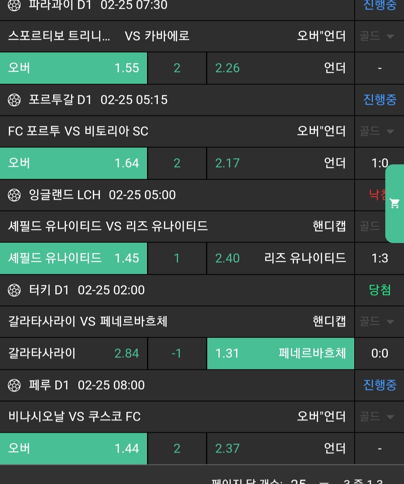Viewport: 404px width, 484px height.
Task: Open the shopping cart side tab
Action: coord(395,204)
